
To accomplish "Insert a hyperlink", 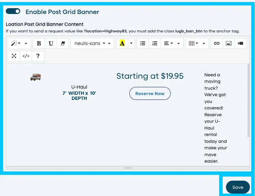I will click(217, 43).
